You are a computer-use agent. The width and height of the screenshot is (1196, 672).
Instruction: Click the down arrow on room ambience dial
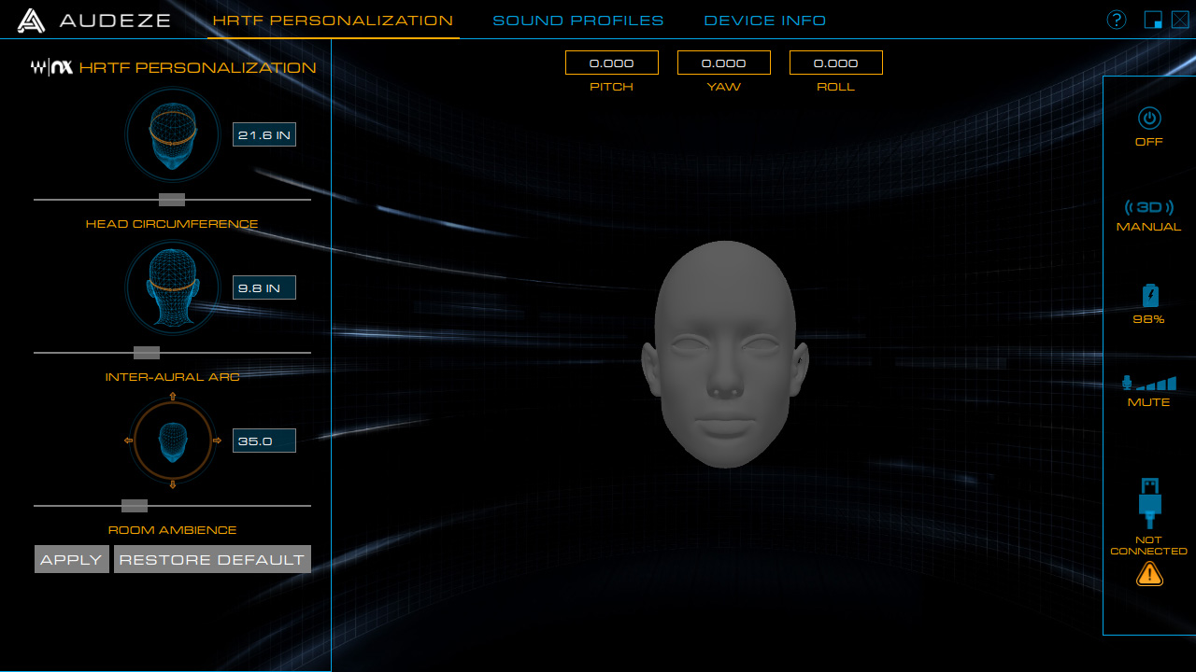pos(173,484)
